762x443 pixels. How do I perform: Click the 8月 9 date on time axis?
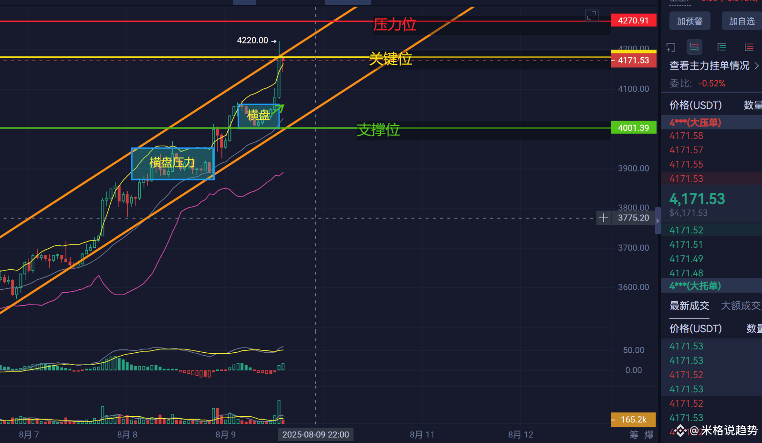(225, 434)
